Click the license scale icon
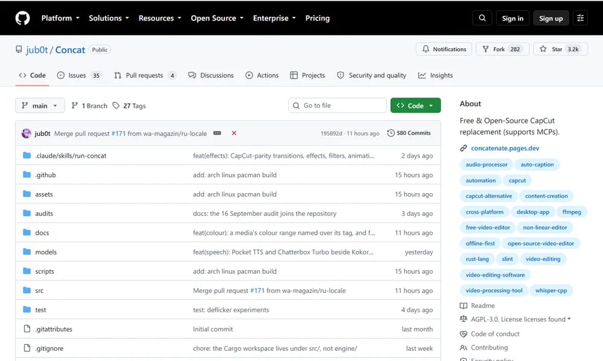The image size is (603, 361). 463,319
